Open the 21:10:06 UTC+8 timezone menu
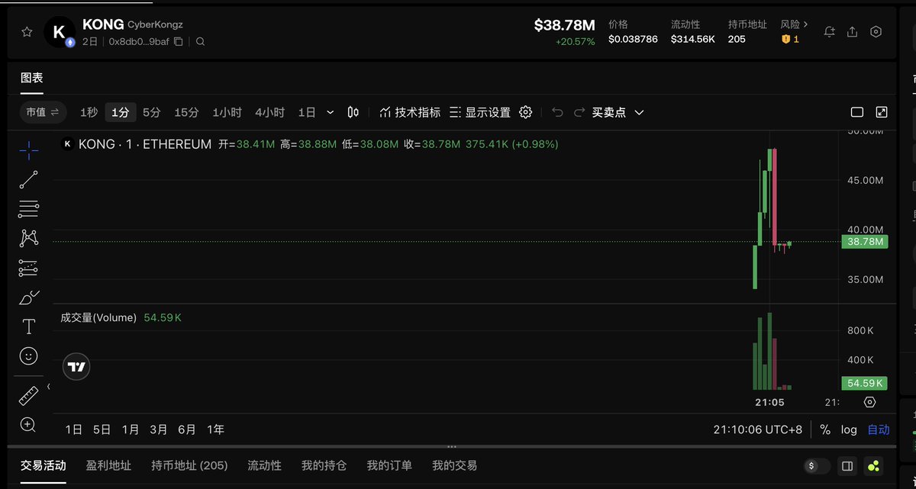This screenshot has width=916, height=489. 758,429
